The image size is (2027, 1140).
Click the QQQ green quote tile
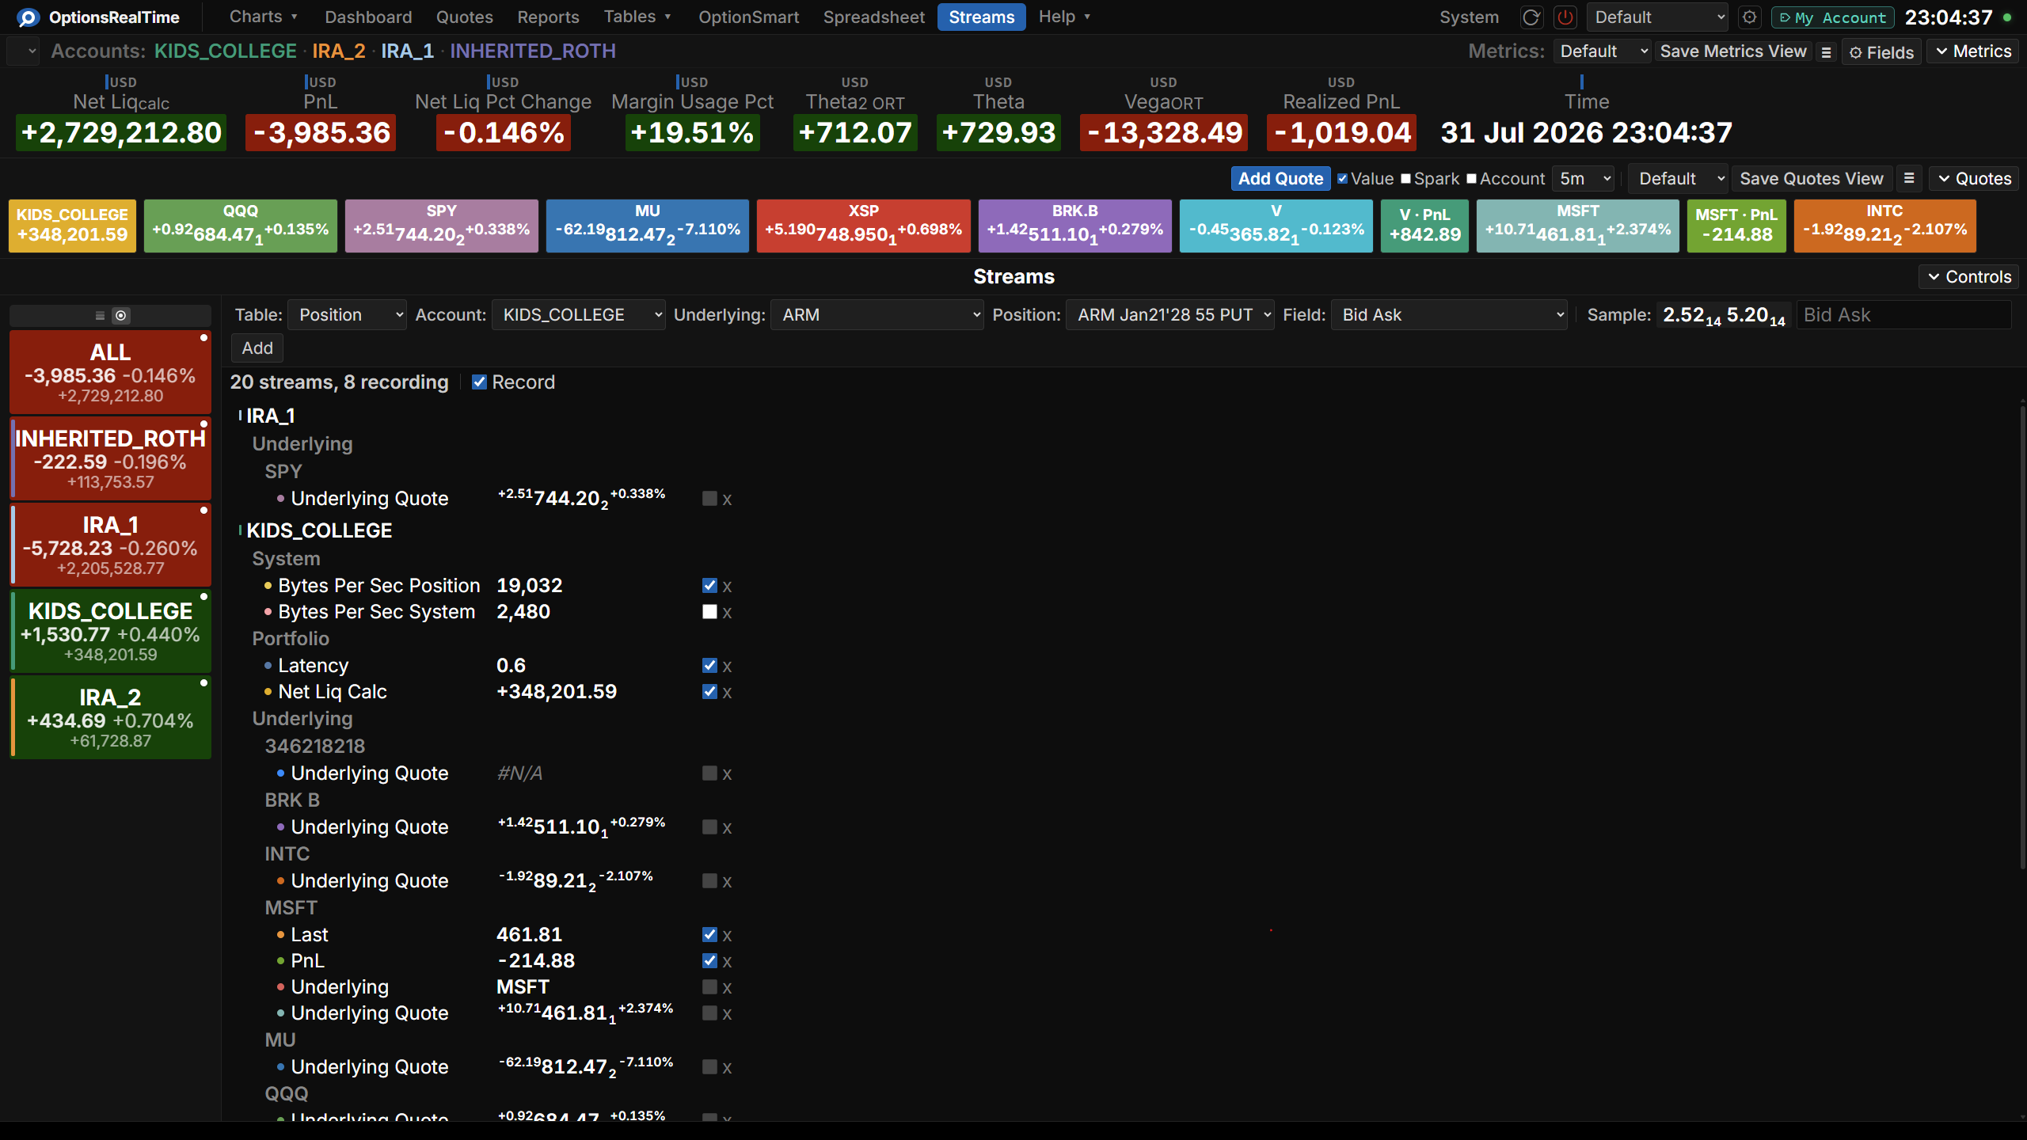(x=241, y=226)
